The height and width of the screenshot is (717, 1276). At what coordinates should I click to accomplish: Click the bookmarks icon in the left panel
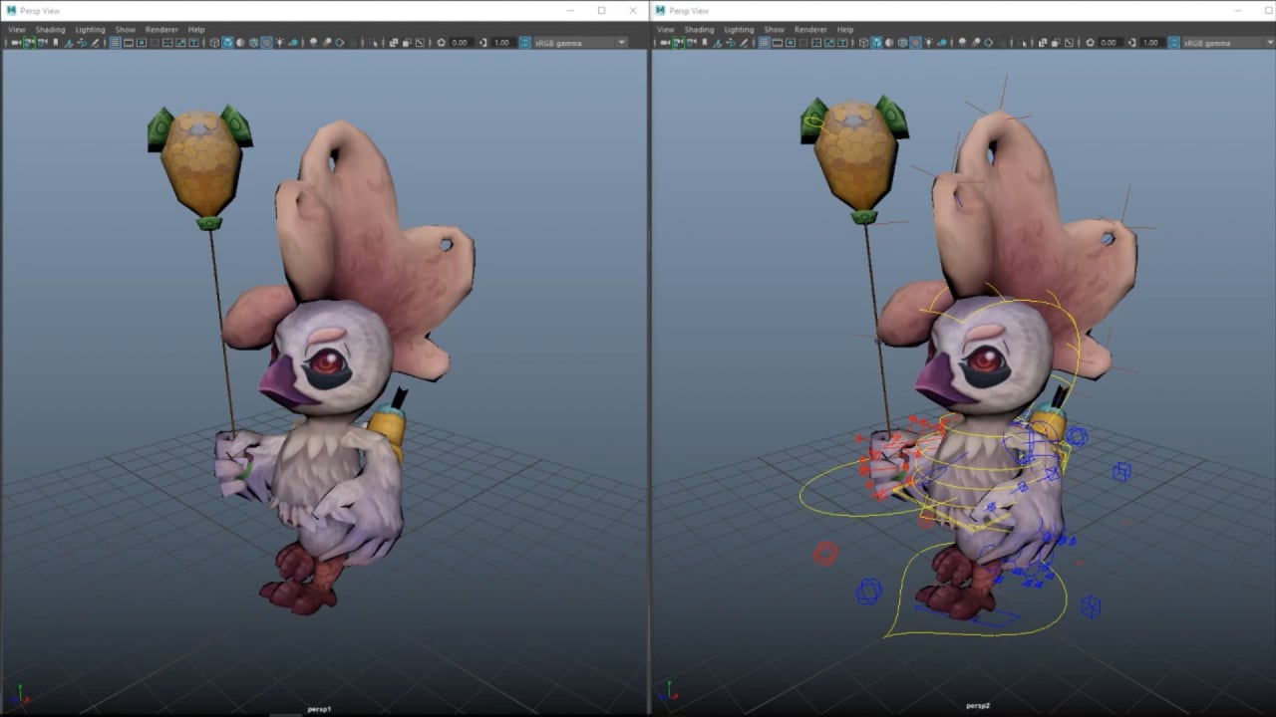tap(56, 43)
